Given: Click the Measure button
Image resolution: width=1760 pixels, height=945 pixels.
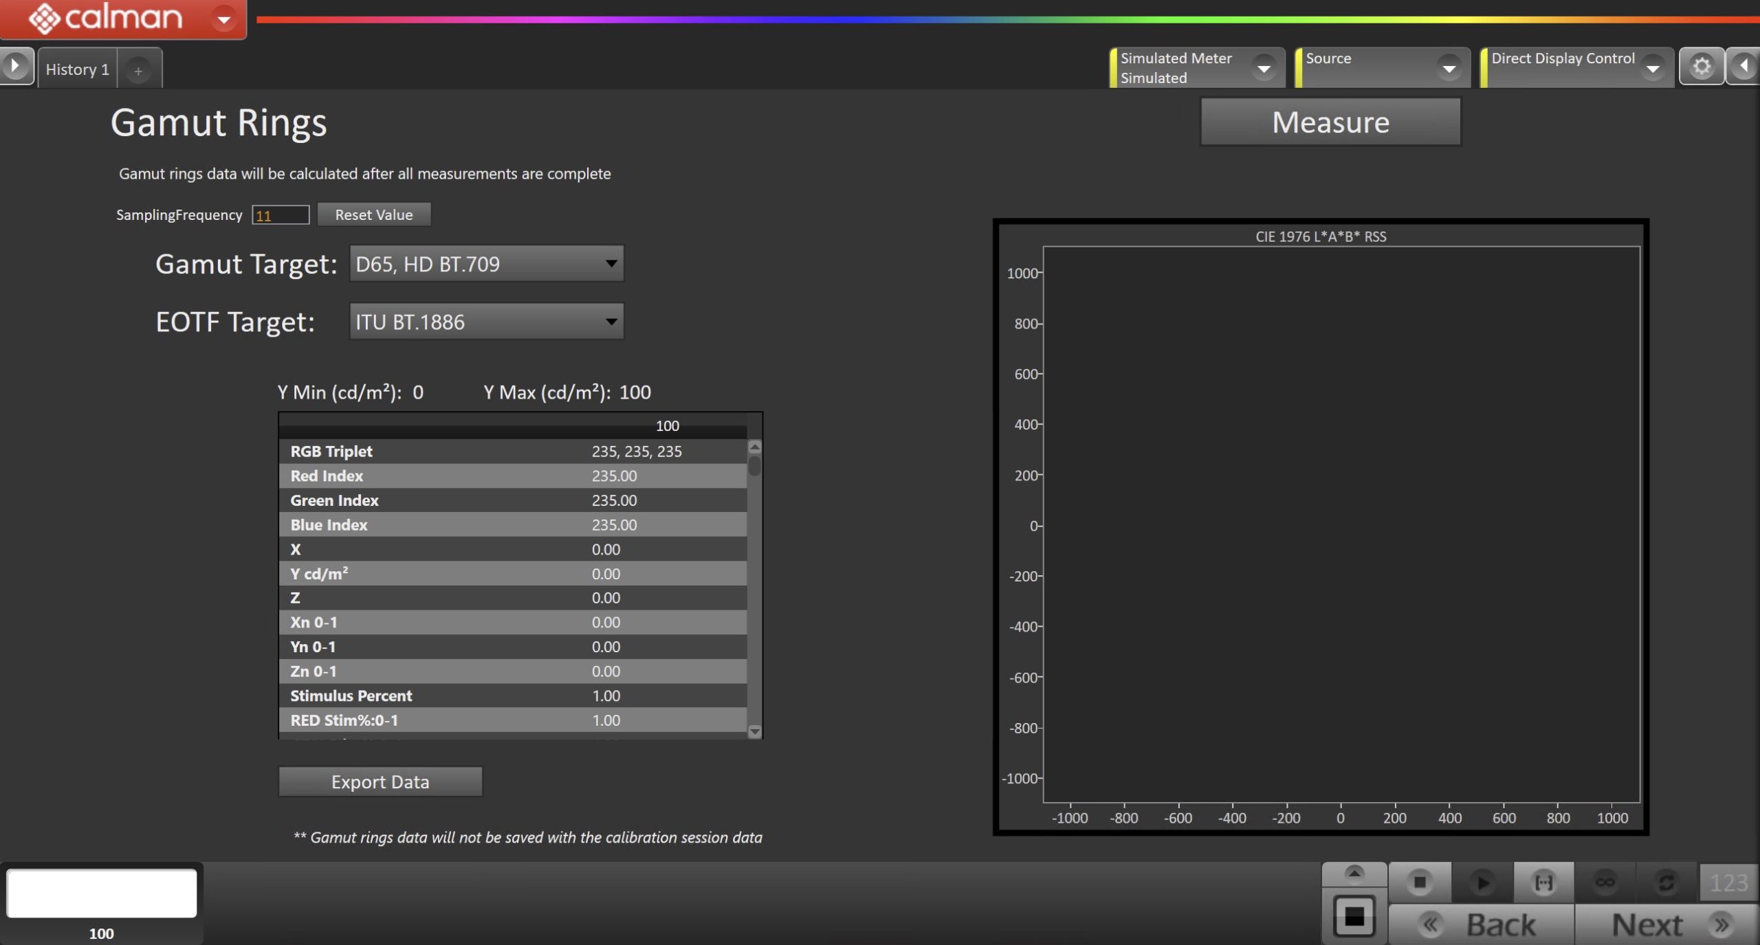Looking at the screenshot, I should pyautogui.click(x=1330, y=122).
